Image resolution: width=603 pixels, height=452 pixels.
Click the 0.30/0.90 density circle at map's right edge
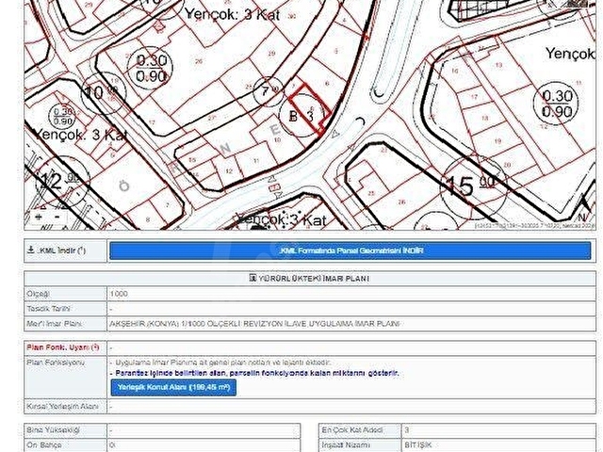(x=556, y=104)
